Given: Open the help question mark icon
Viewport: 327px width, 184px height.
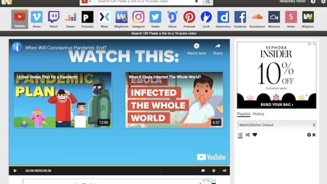Looking at the screenshot, I should click(313, 1).
